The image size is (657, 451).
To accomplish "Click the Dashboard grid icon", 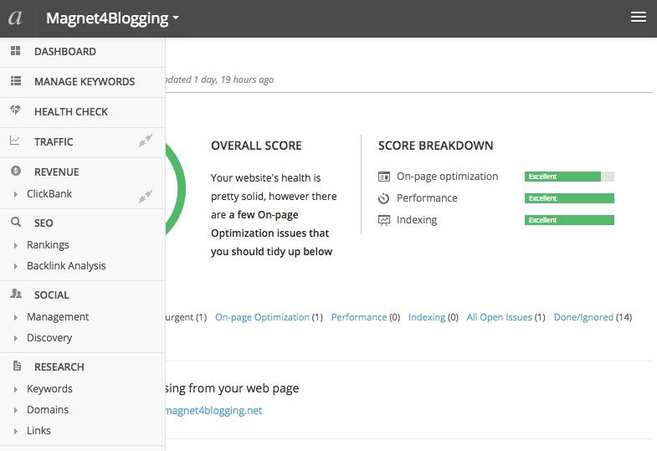I will (16, 51).
